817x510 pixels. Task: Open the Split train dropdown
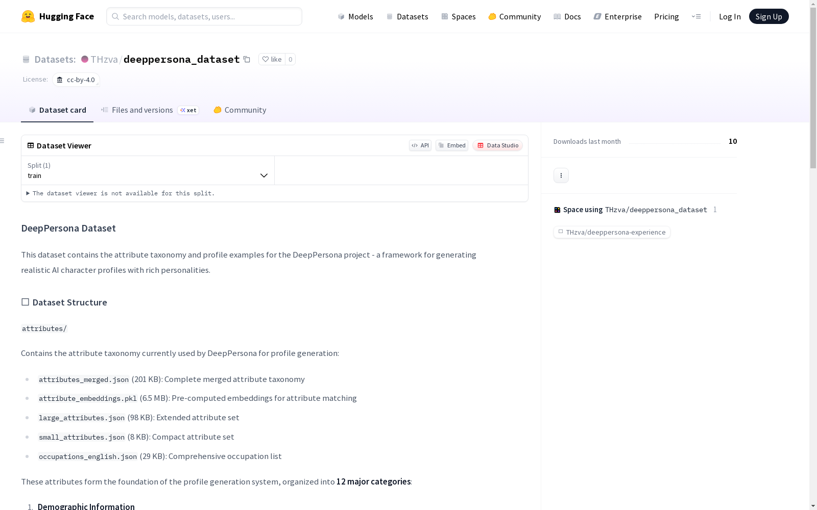point(148,170)
